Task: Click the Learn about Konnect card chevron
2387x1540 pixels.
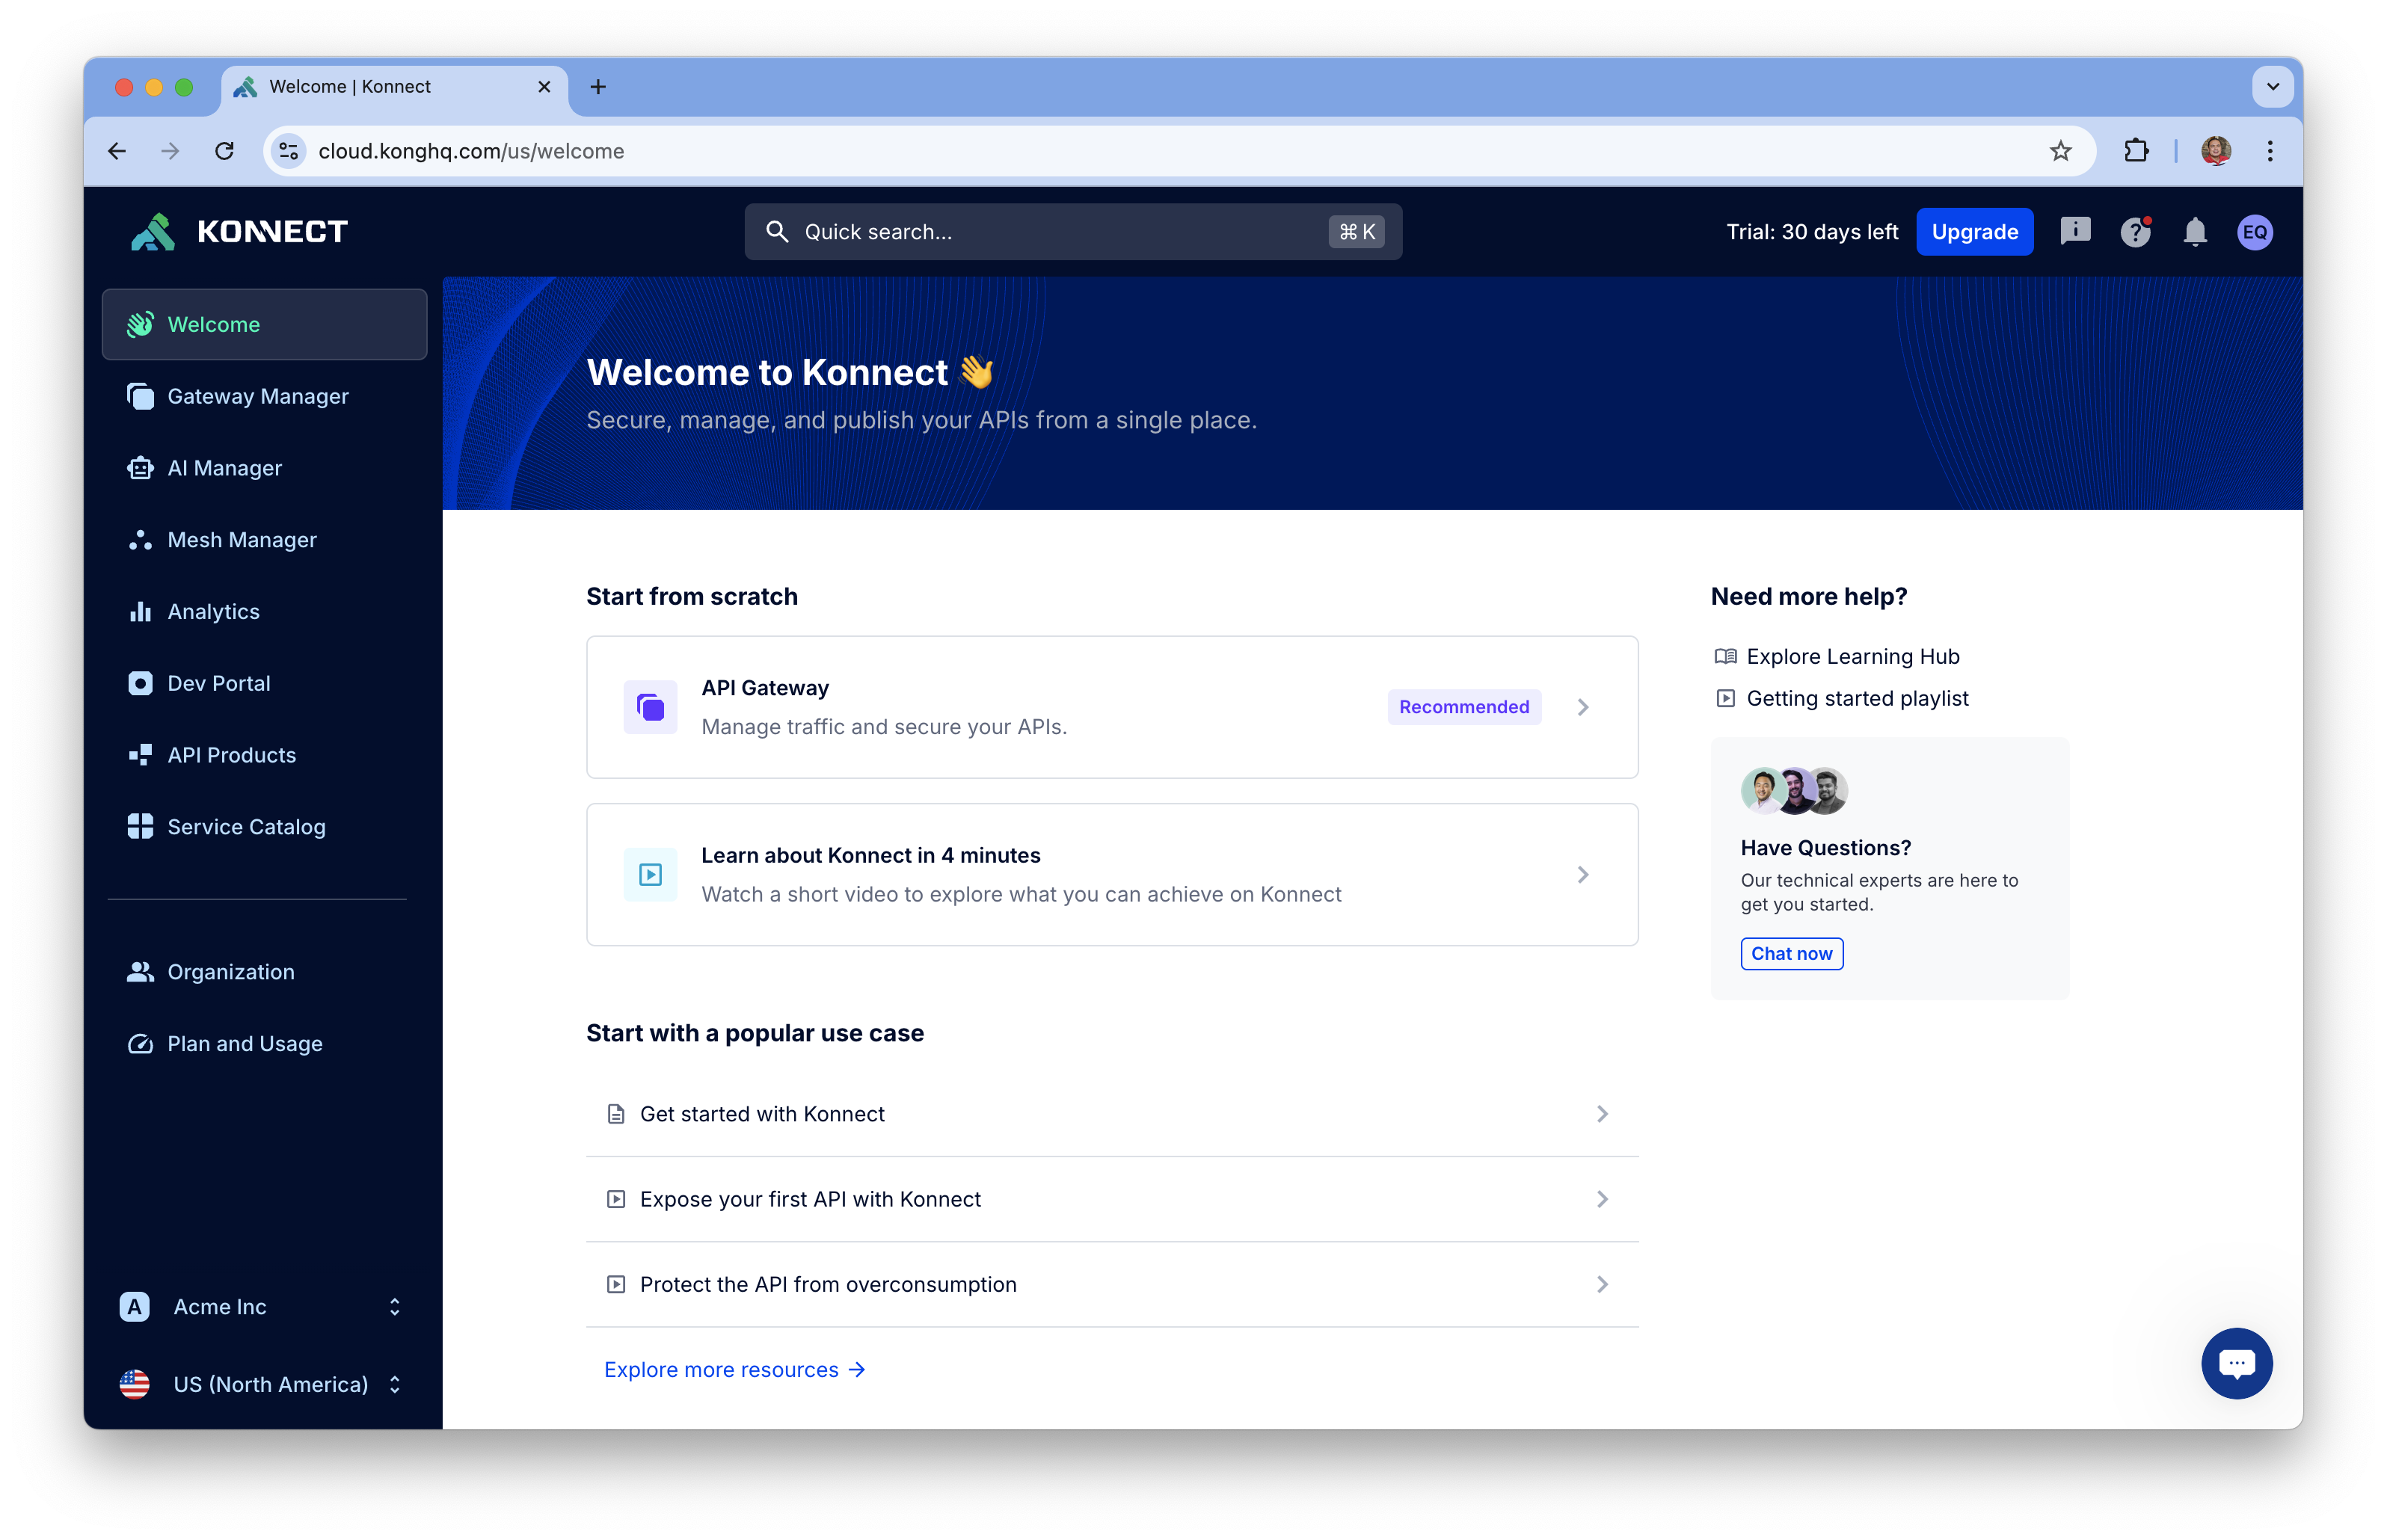Action: pyautogui.click(x=1583, y=874)
